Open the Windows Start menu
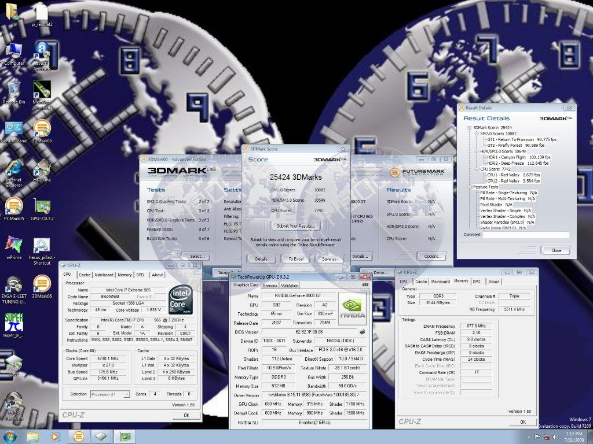This screenshot has height=444, width=593. coord(10,437)
